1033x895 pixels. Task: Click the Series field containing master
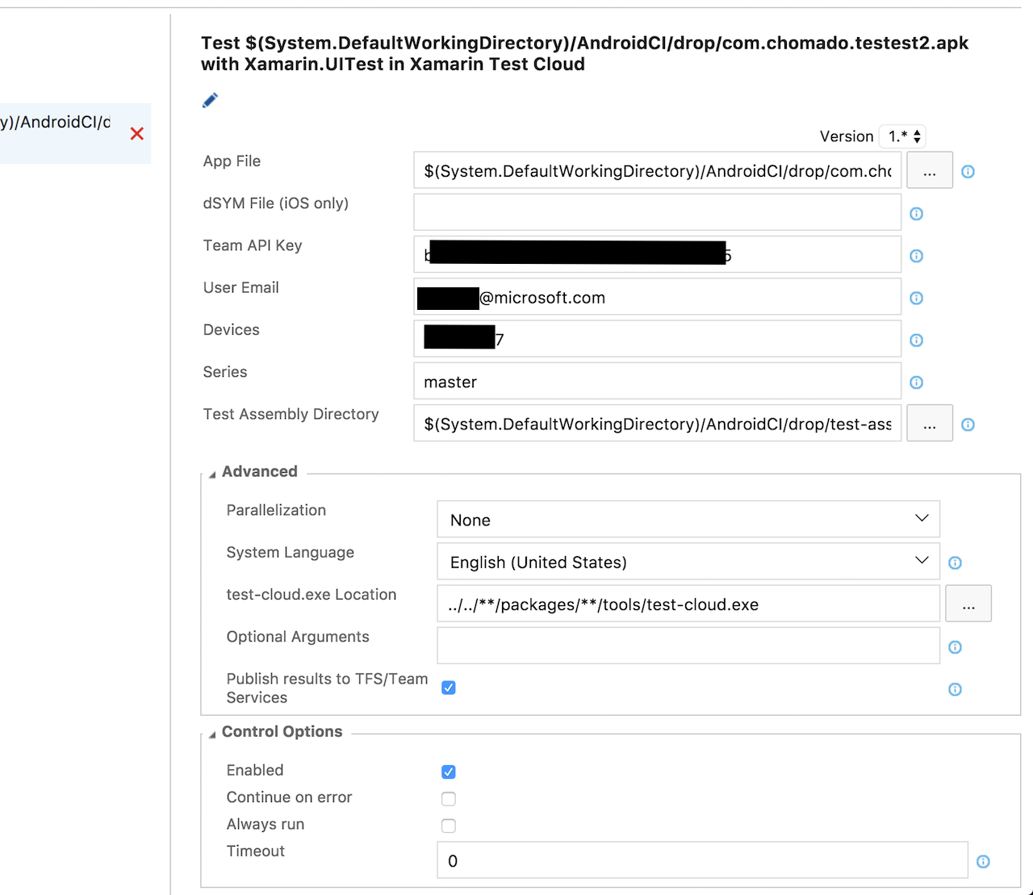tap(658, 381)
